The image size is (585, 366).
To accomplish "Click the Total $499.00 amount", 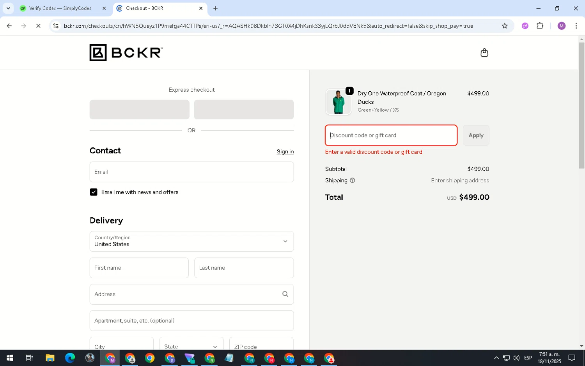I will (474, 197).
